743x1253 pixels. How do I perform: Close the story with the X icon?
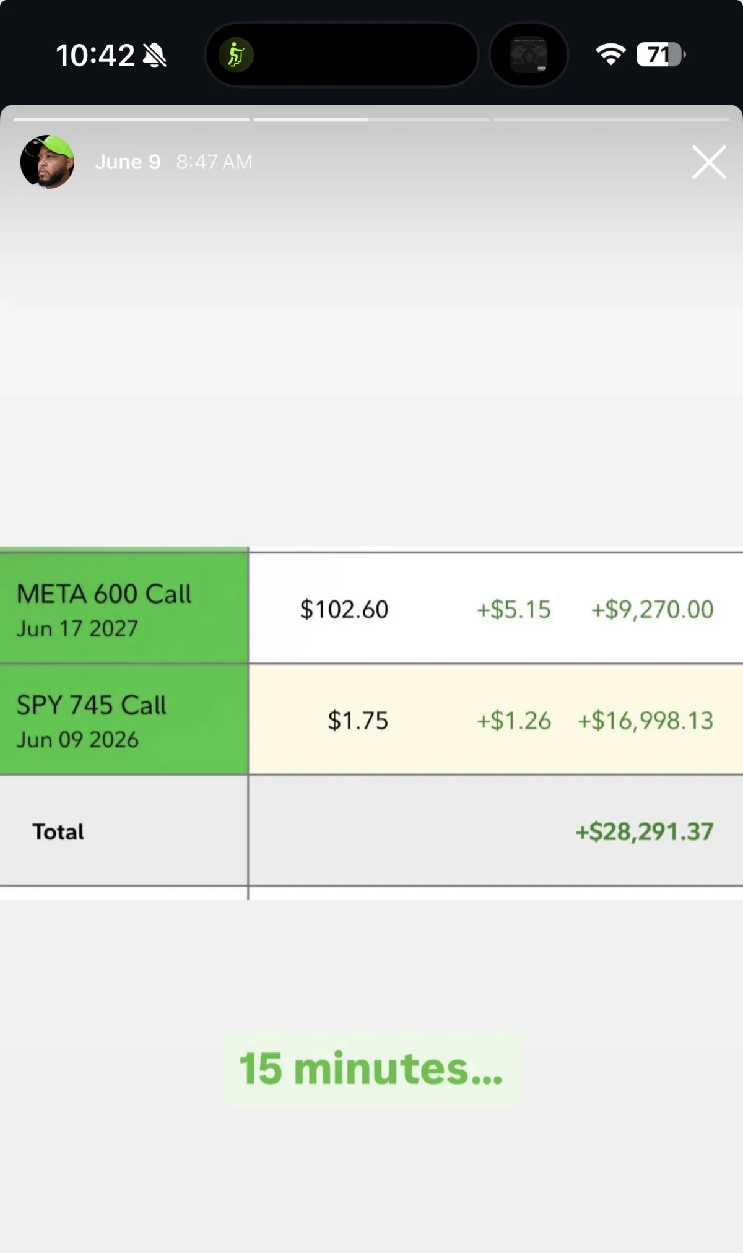[x=709, y=162]
